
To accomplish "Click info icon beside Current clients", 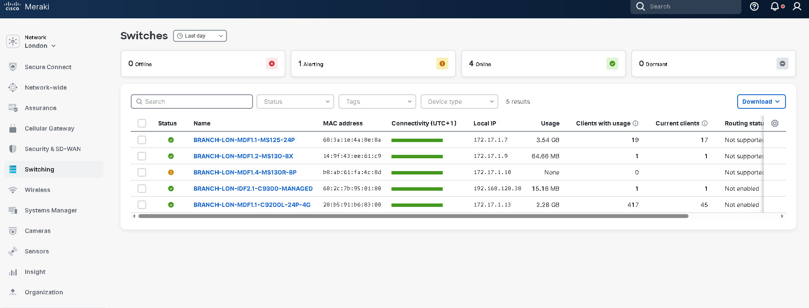I will tap(705, 123).
